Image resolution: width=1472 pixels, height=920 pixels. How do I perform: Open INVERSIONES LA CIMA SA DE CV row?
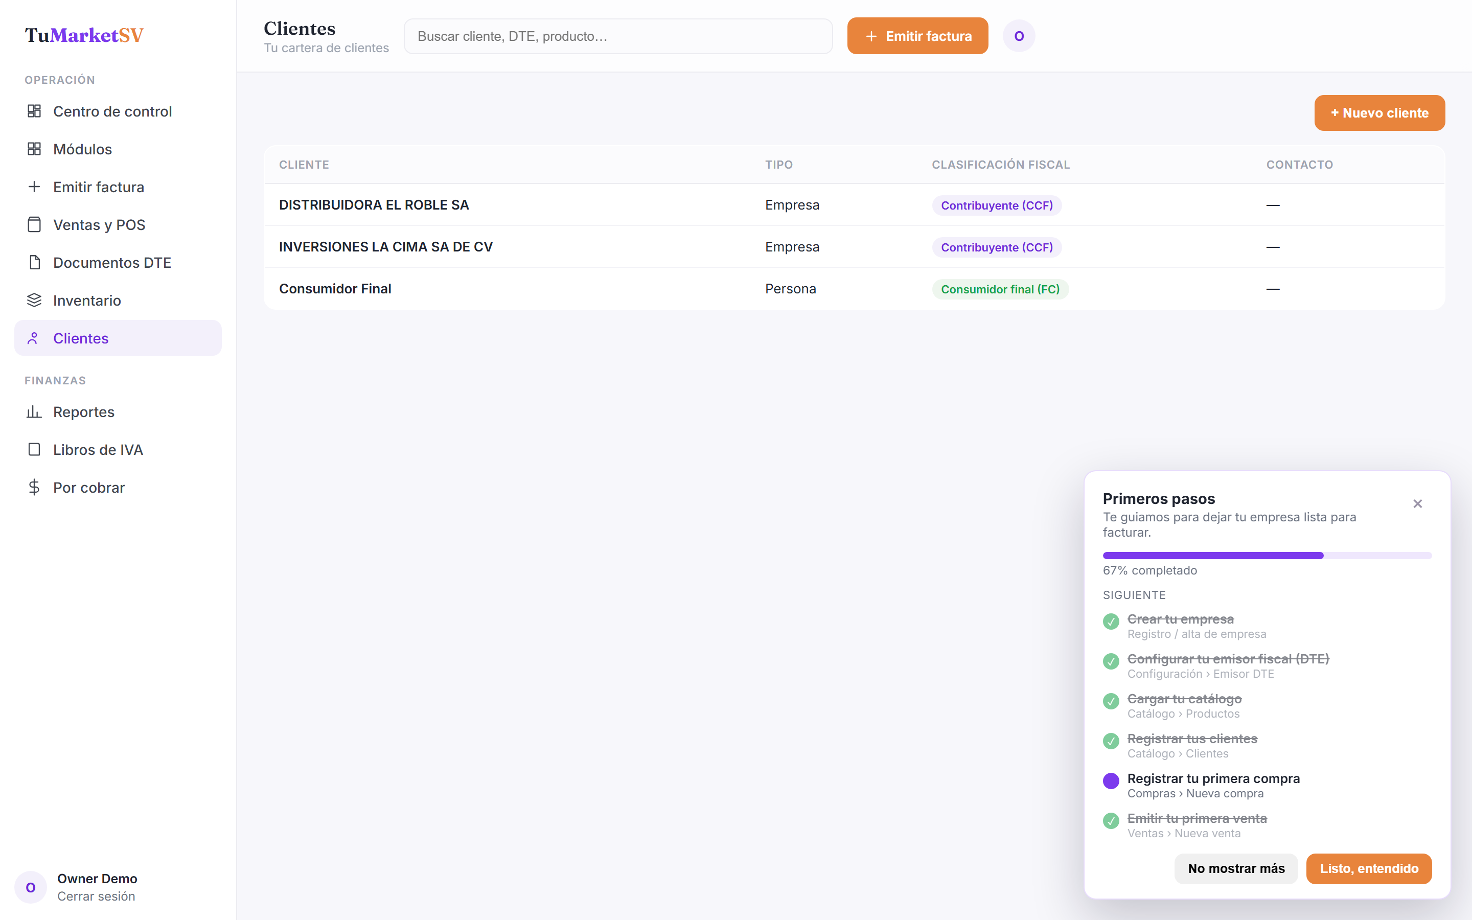(x=854, y=247)
